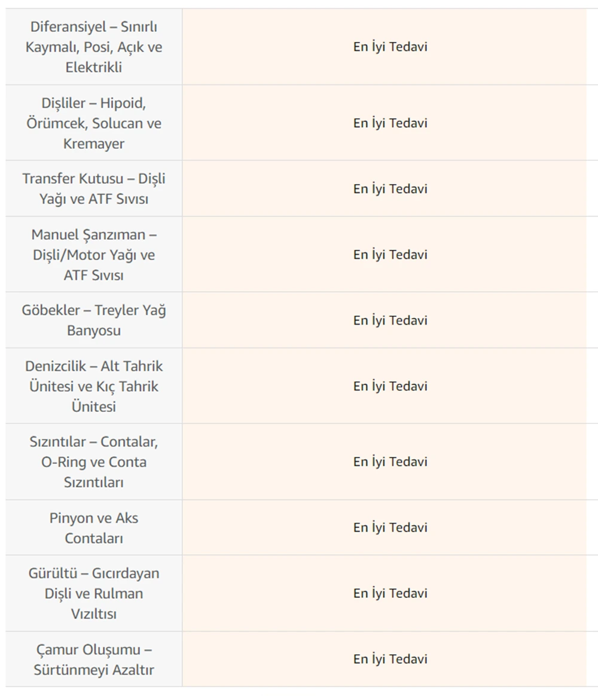
Task: Click En İyi Tedavi beside Transfer Kutusu
Action: [x=390, y=188]
